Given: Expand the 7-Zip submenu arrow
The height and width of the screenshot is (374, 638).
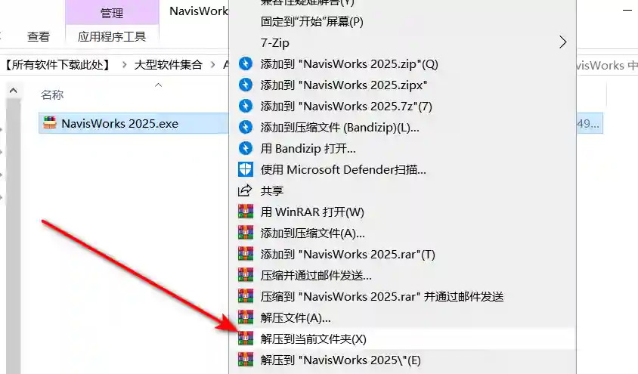Looking at the screenshot, I should pyautogui.click(x=562, y=42).
